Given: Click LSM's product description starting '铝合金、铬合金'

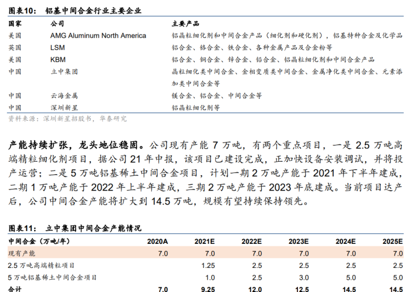Looking at the screenshot, I should pyautogui.click(x=252, y=47).
